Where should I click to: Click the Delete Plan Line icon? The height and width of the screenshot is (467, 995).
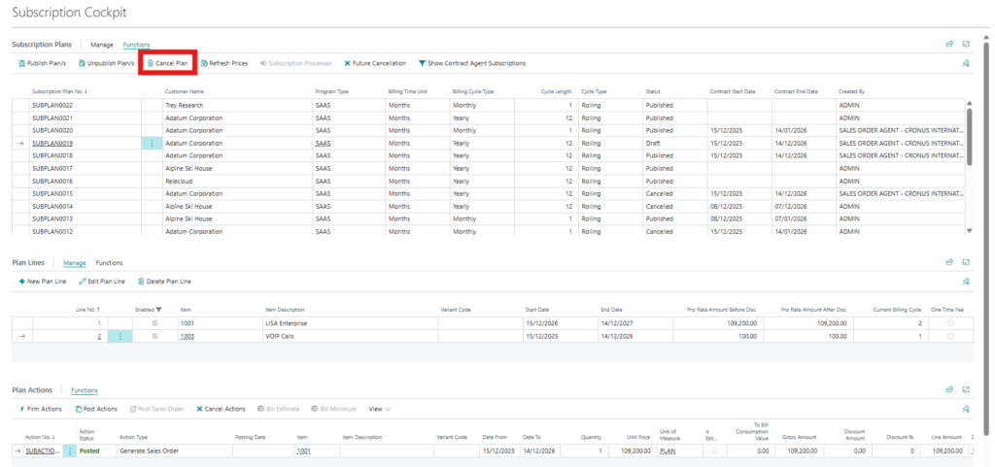click(x=142, y=282)
